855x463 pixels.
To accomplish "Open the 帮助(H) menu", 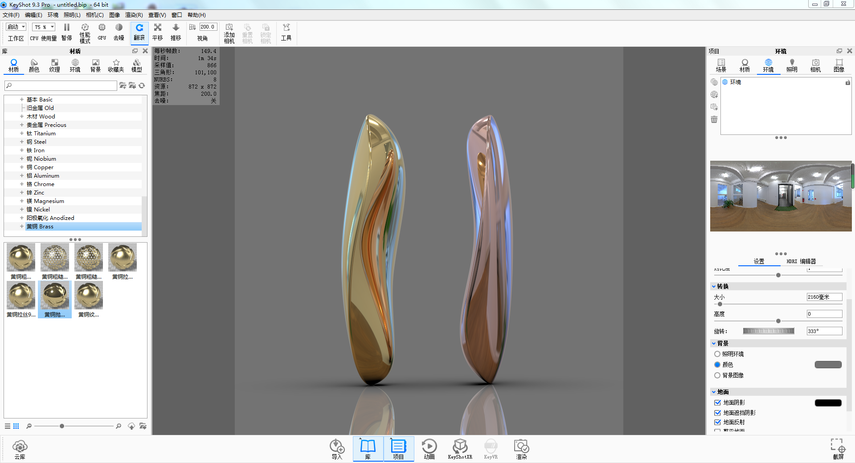I will pyautogui.click(x=196, y=15).
